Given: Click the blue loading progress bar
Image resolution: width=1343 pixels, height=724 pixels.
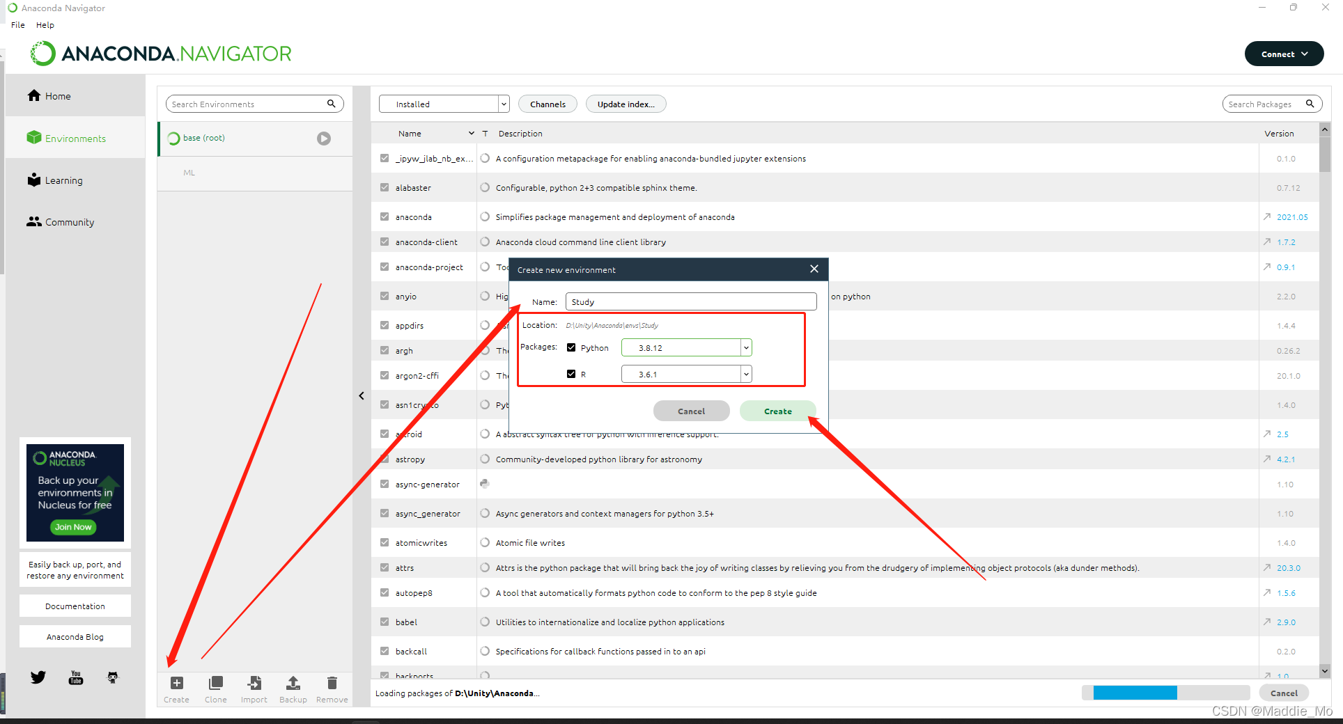Looking at the screenshot, I should (x=1135, y=693).
